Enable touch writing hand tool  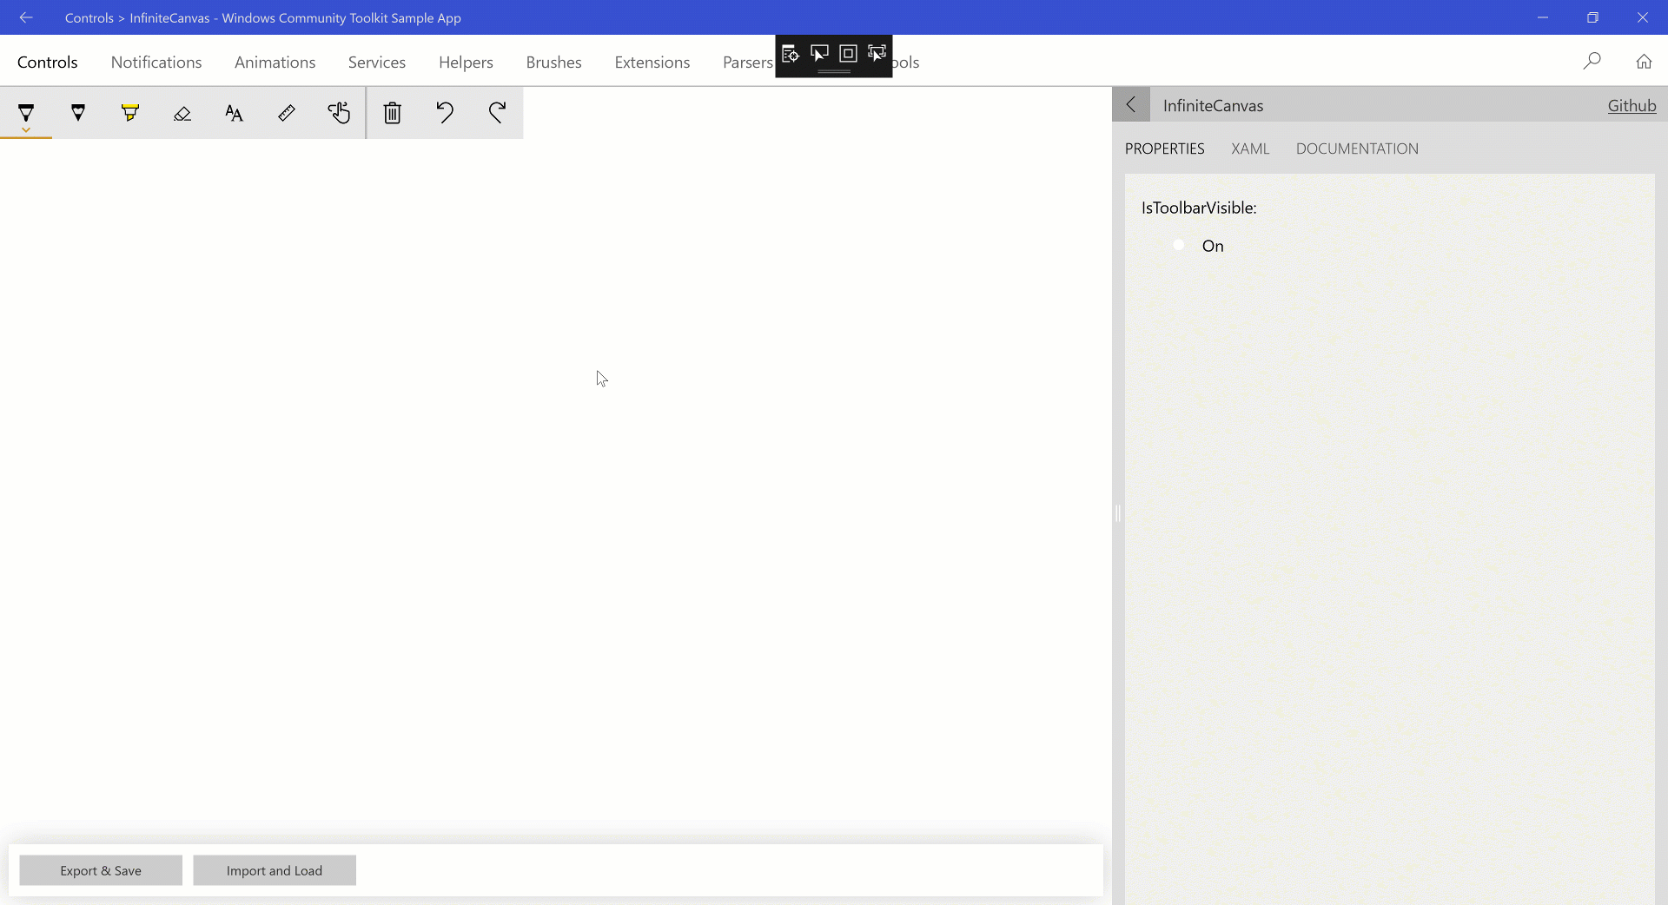[x=339, y=113]
